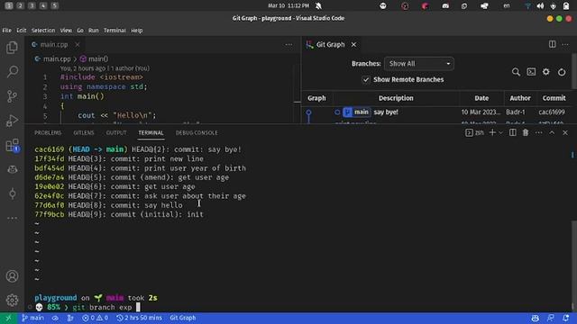577x324 pixels.
Task: Open notifications bell in status bar
Action: (x=566, y=318)
